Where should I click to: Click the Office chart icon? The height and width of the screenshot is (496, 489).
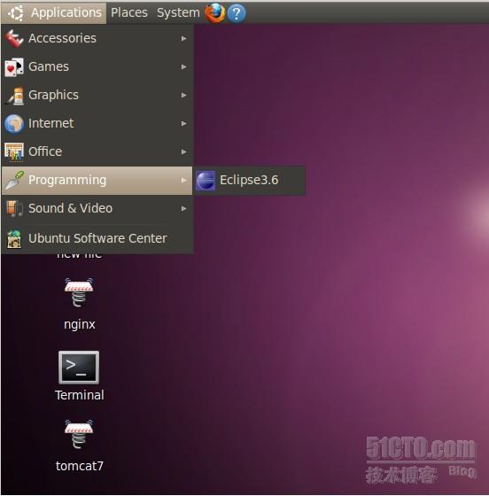14,151
